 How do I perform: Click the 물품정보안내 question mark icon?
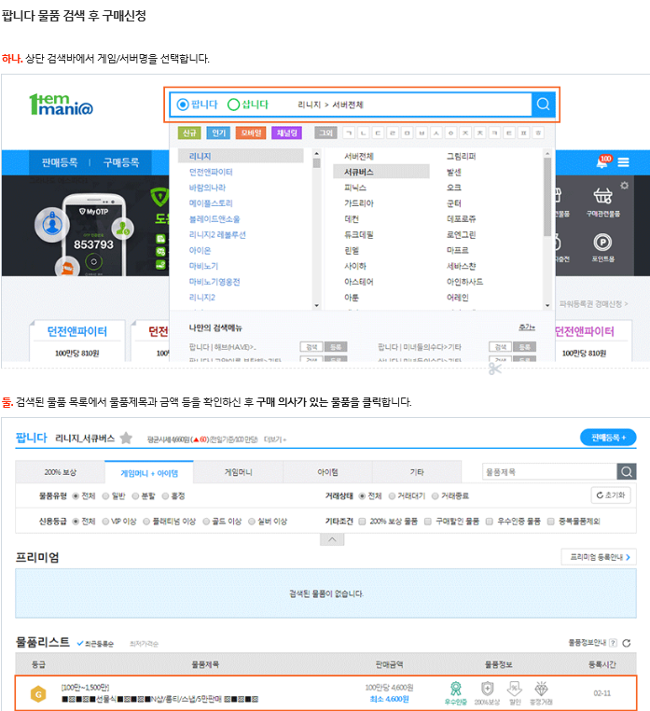click(613, 643)
